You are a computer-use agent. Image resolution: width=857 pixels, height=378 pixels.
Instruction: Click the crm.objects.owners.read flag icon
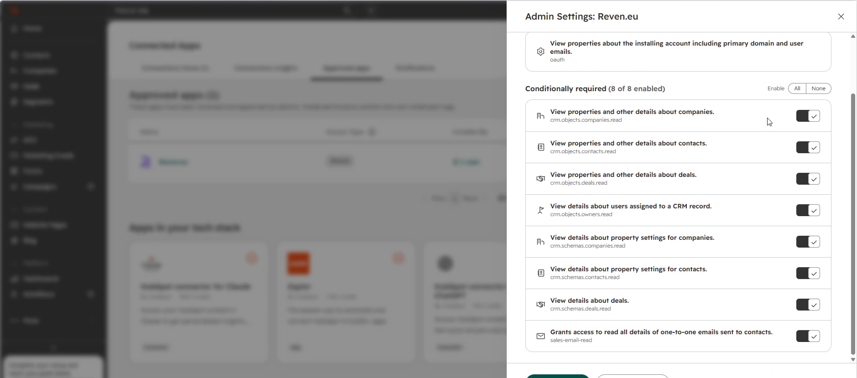pyautogui.click(x=541, y=210)
